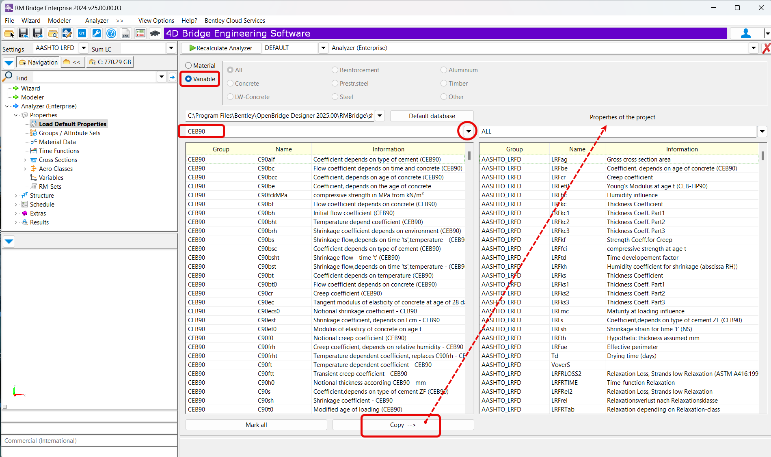The height and width of the screenshot is (457, 771).
Task: Click the C: 770.29 GB drive button
Action: click(x=110, y=62)
